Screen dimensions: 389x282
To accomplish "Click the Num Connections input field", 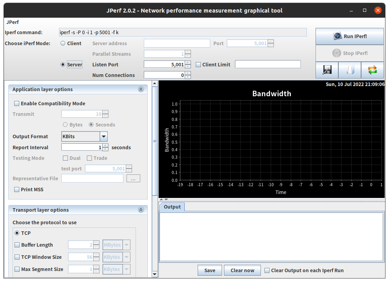I will click(165, 75).
